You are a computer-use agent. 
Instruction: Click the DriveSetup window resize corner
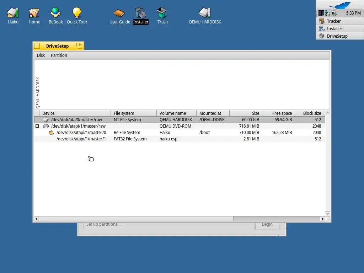(328, 219)
